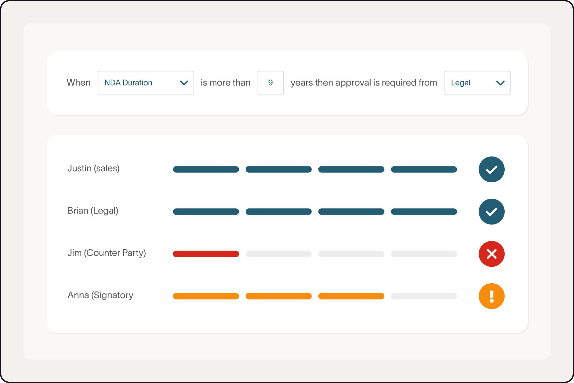
Task: Expand the Legal approver dropdown
Action: (x=477, y=83)
